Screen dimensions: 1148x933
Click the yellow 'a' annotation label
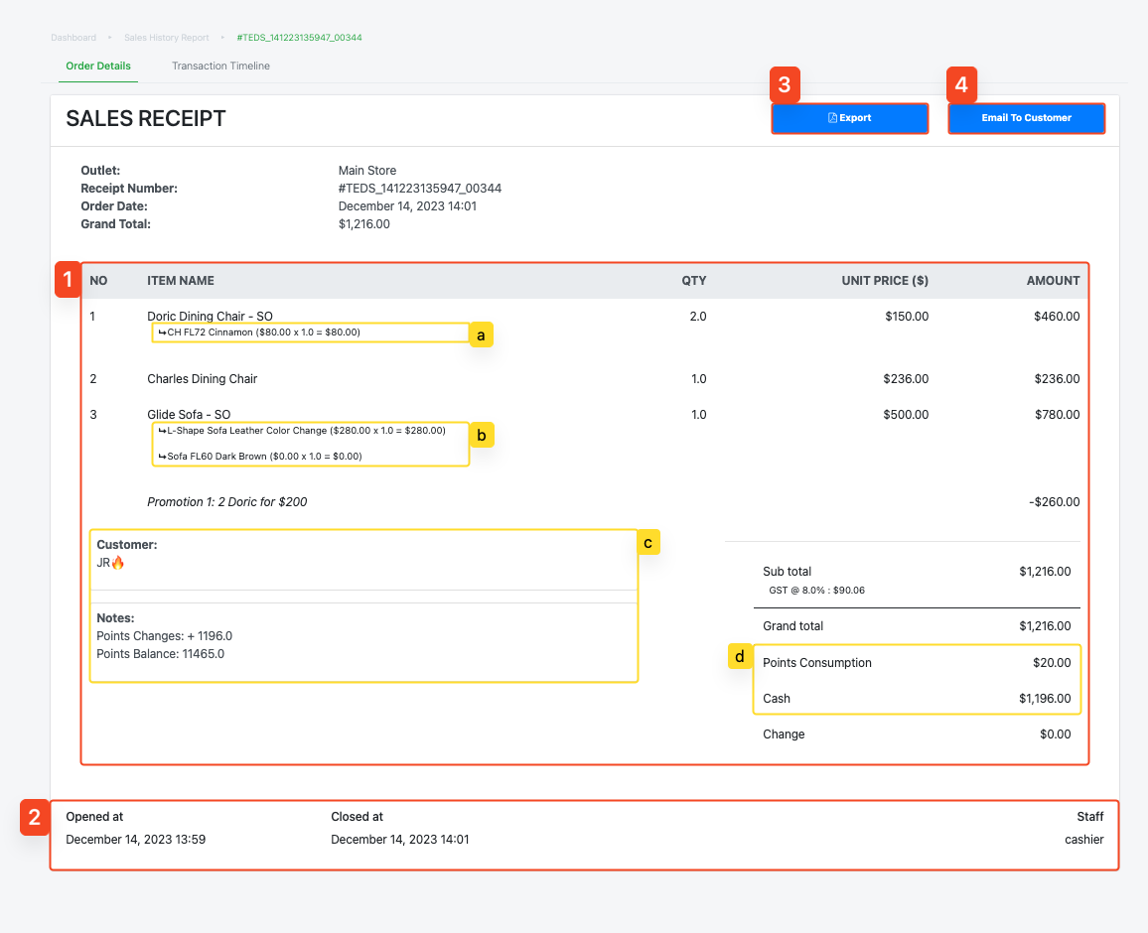click(x=481, y=335)
